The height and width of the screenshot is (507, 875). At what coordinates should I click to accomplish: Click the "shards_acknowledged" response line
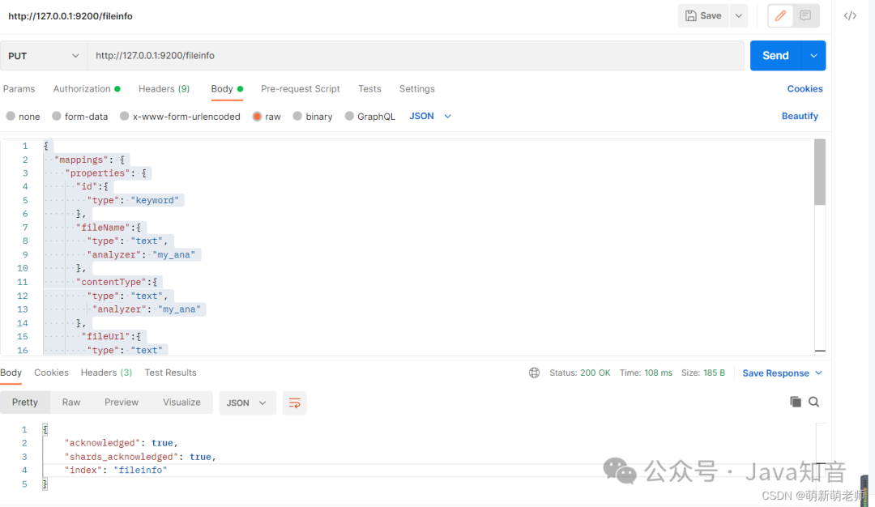click(139, 457)
